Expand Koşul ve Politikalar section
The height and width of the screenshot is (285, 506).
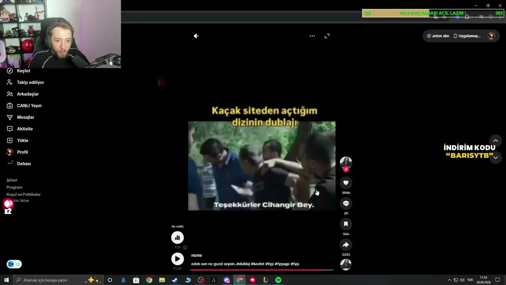coord(24,194)
